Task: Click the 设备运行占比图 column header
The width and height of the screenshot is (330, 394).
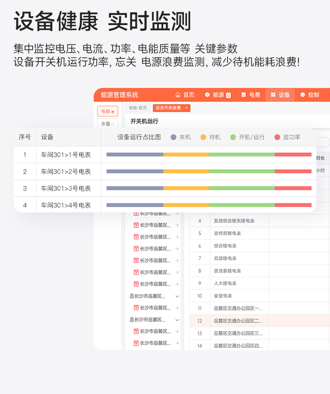Action: [x=139, y=137]
